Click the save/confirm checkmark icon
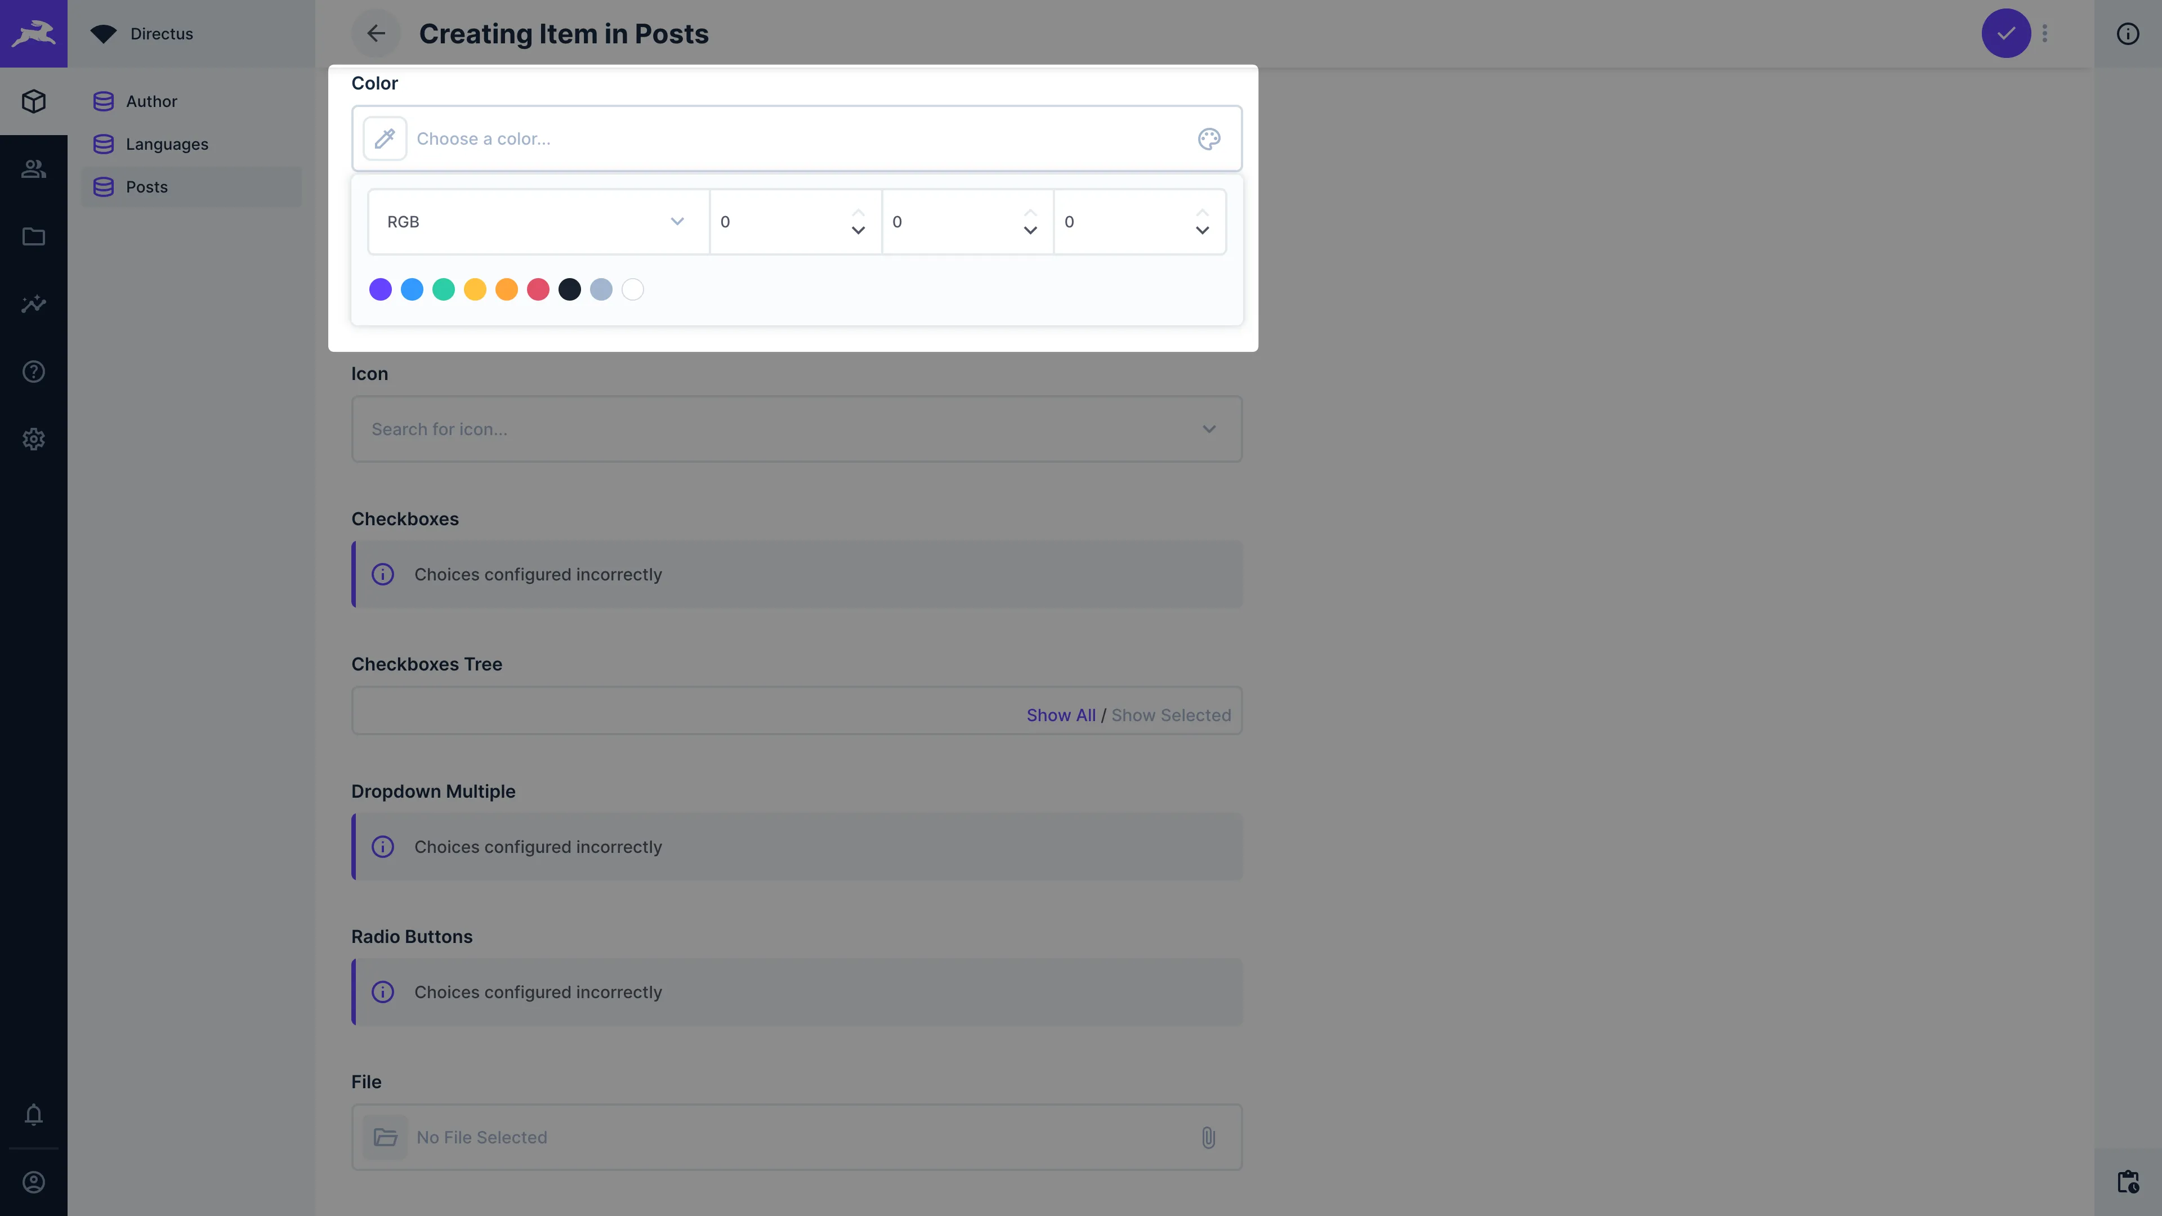 coord(2006,33)
